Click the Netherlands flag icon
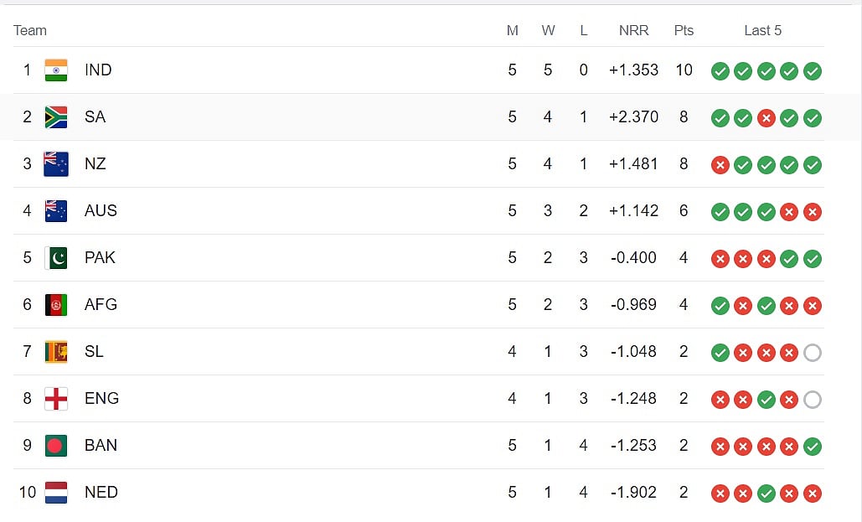Image resolution: width=862 pixels, height=522 pixels. pos(56,493)
